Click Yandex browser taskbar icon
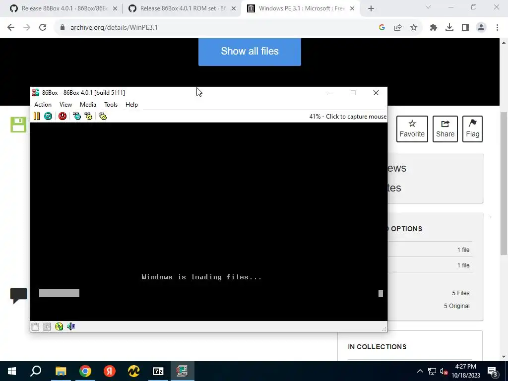This screenshot has width=508, height=381. 110,371
